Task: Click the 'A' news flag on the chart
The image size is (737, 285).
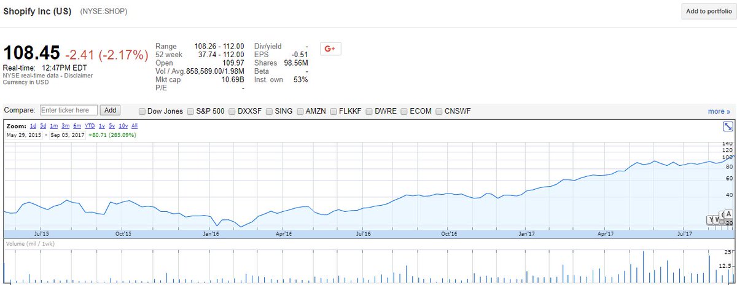Action: coord(728,214)
